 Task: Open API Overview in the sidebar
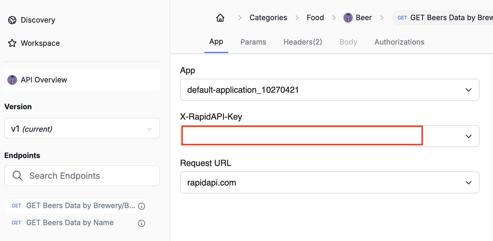[x=82, y=80]
